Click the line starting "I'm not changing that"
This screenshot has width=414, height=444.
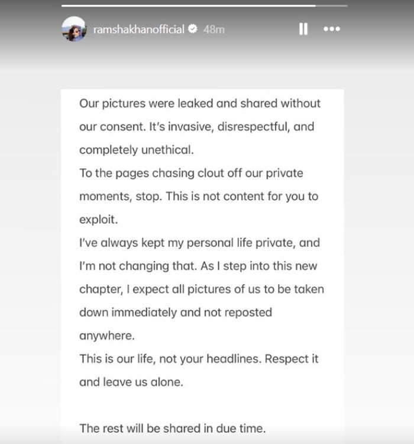(199, 266)
